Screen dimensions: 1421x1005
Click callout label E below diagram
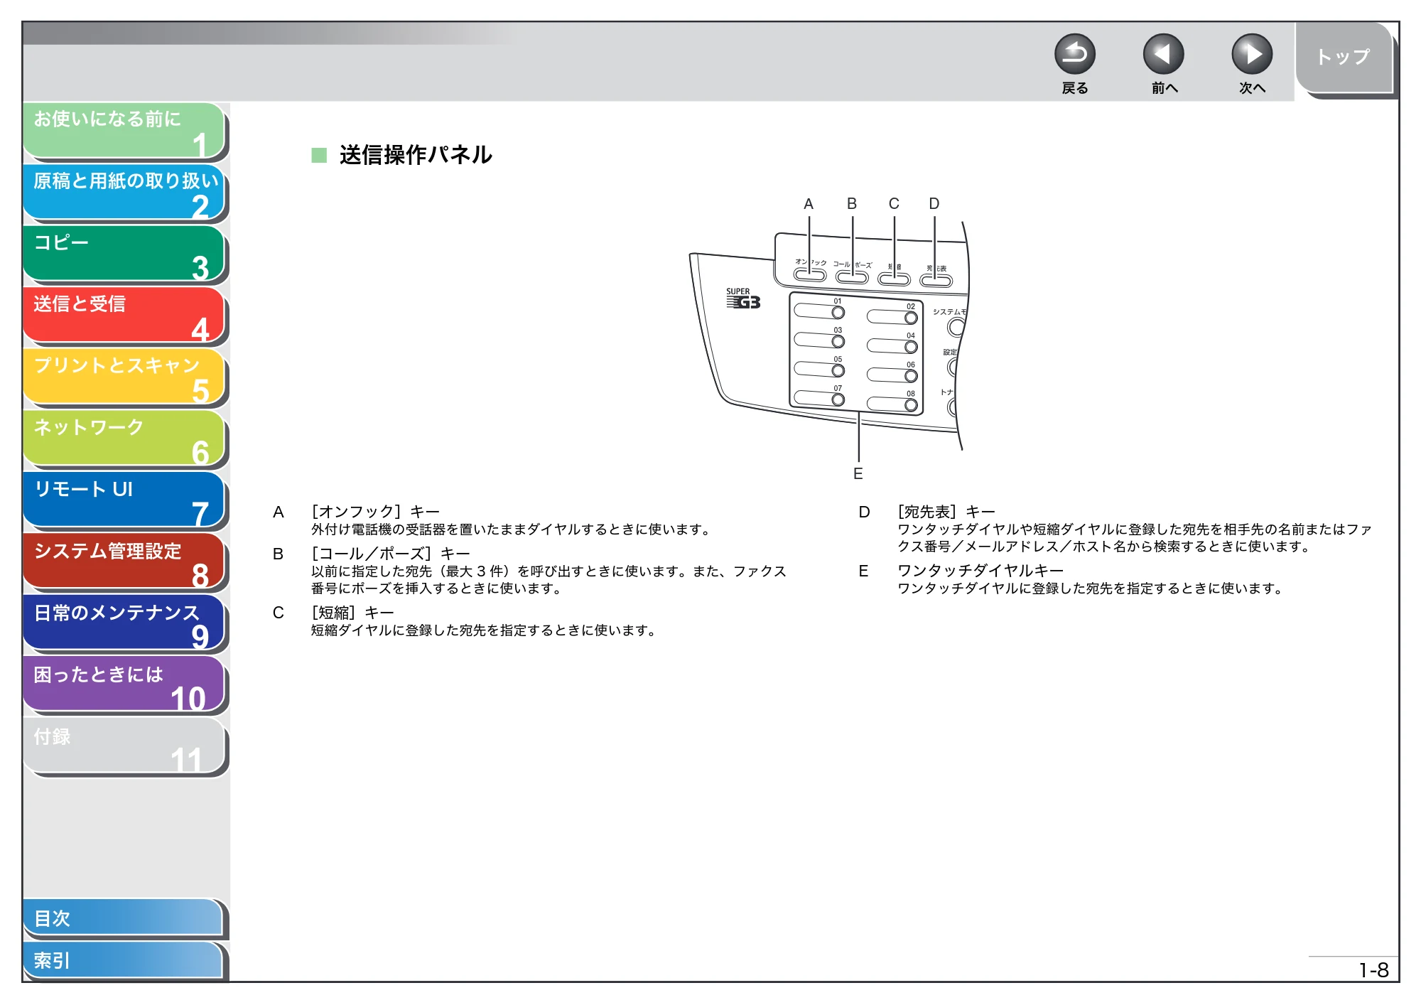click(x=858, y=474)
